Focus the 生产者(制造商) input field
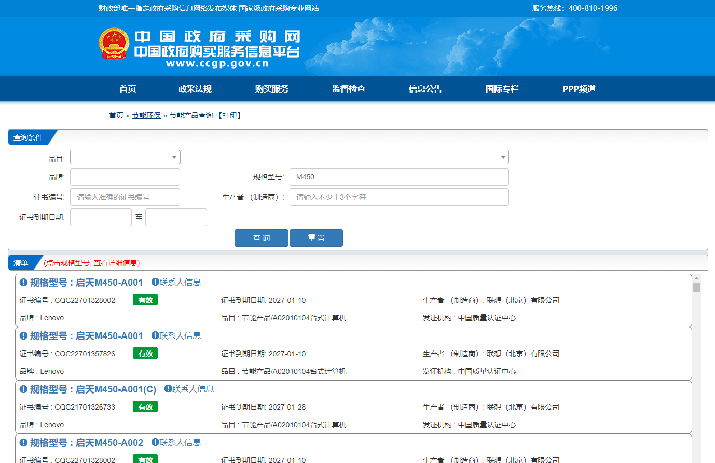Screen dimensions: 715x463 click(x=399, y=197)
